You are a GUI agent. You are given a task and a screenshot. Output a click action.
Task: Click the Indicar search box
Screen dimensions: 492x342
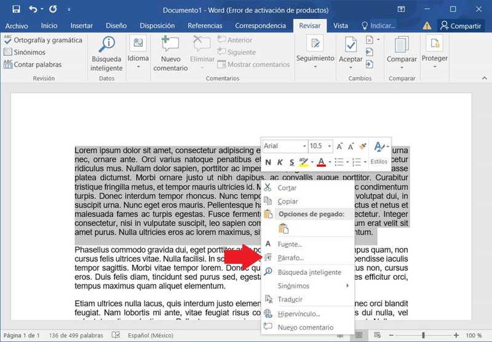[x=378, y=26]
